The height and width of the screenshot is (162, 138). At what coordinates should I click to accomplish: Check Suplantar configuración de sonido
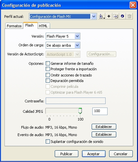coord(48,142)
